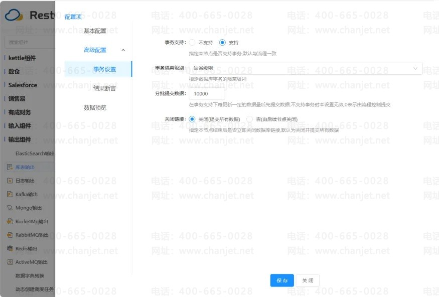
Task: Expand the Salesforce category
Action: 23,85
